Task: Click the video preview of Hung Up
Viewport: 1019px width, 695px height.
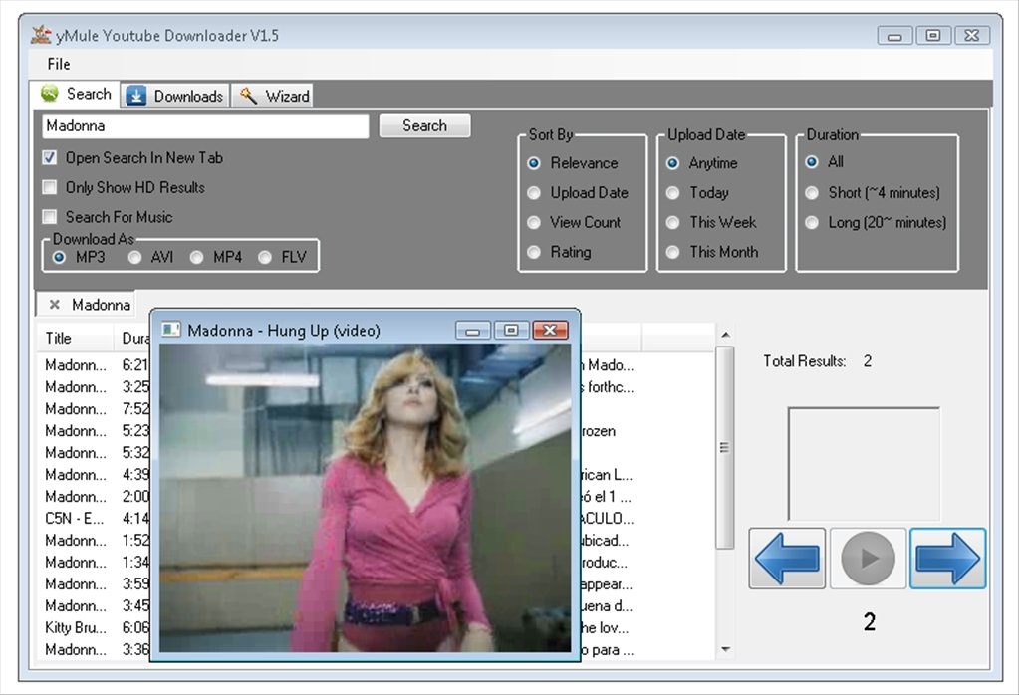Action: coord(366,498)
